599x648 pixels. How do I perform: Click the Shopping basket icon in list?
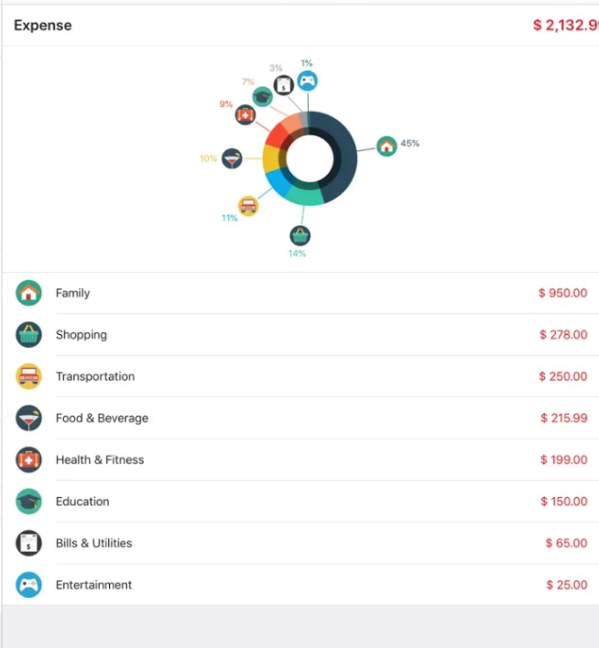click(x=28, y=335)
